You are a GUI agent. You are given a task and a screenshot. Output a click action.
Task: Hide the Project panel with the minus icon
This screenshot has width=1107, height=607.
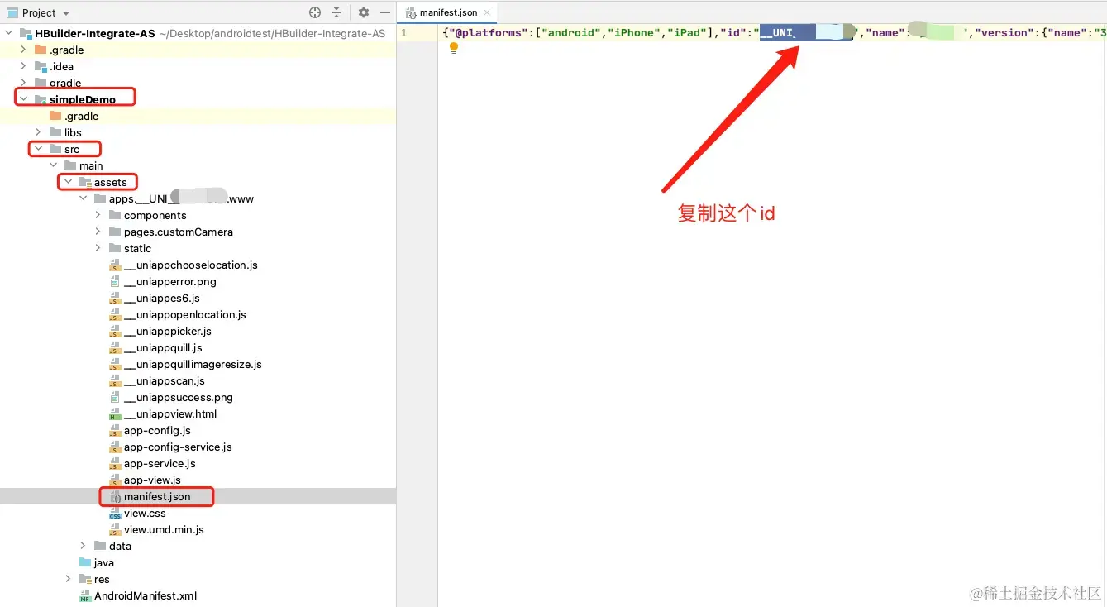(384, 12)
